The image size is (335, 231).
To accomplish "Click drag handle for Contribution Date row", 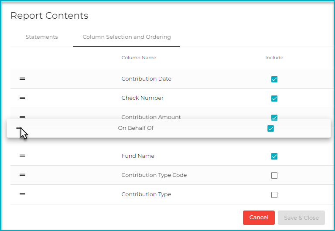I will (22, 79).
